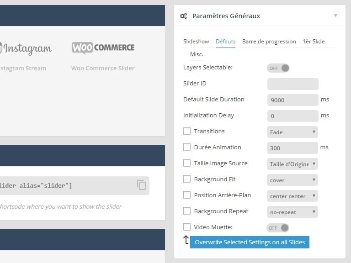
Task: Focus the Default Slide Duration field
Action: pyautogui.click(x=292, y=100)
